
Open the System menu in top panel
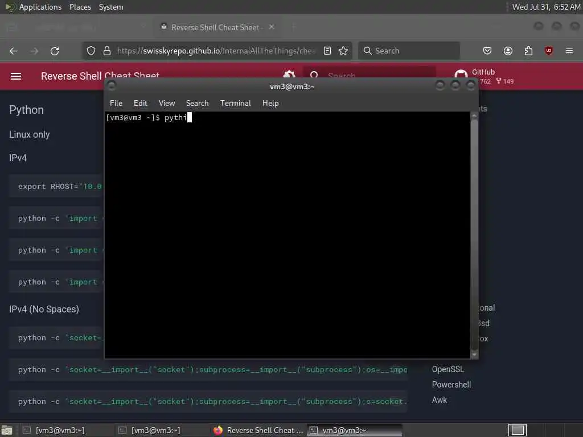pos(111,7)
